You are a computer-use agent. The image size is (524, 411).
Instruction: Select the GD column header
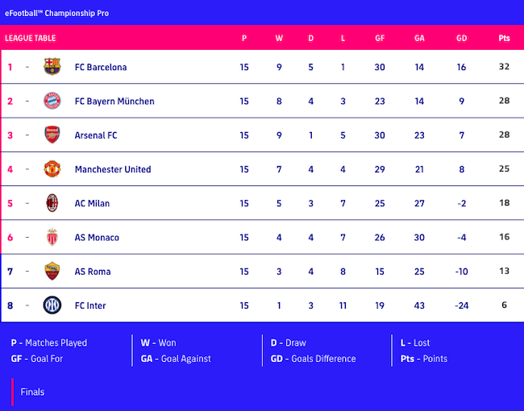(x=461, y=39)
